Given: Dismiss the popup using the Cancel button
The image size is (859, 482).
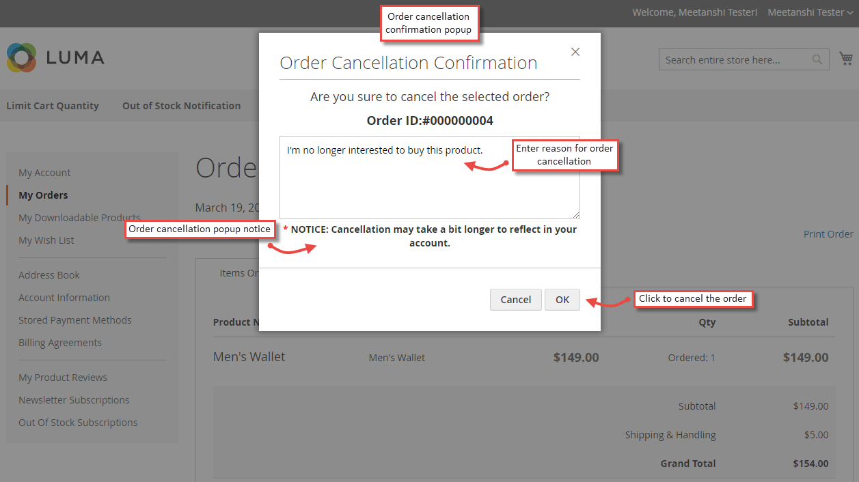Looking at the screenshot, I should pos(515,299).
